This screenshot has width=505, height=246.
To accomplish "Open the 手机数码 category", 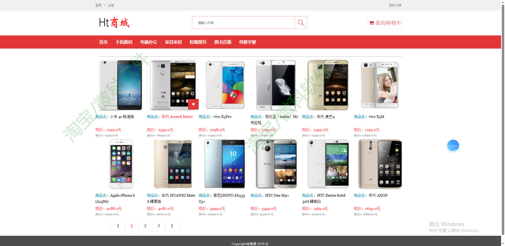I will pyautogui.click(x=124, y=42).
